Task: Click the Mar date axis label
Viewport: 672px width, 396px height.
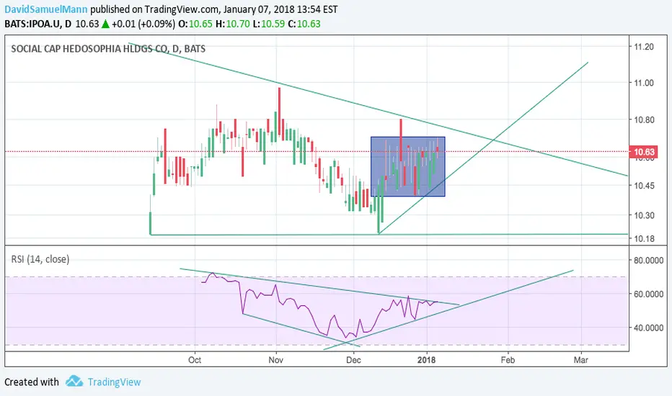Action: point(580,360)
